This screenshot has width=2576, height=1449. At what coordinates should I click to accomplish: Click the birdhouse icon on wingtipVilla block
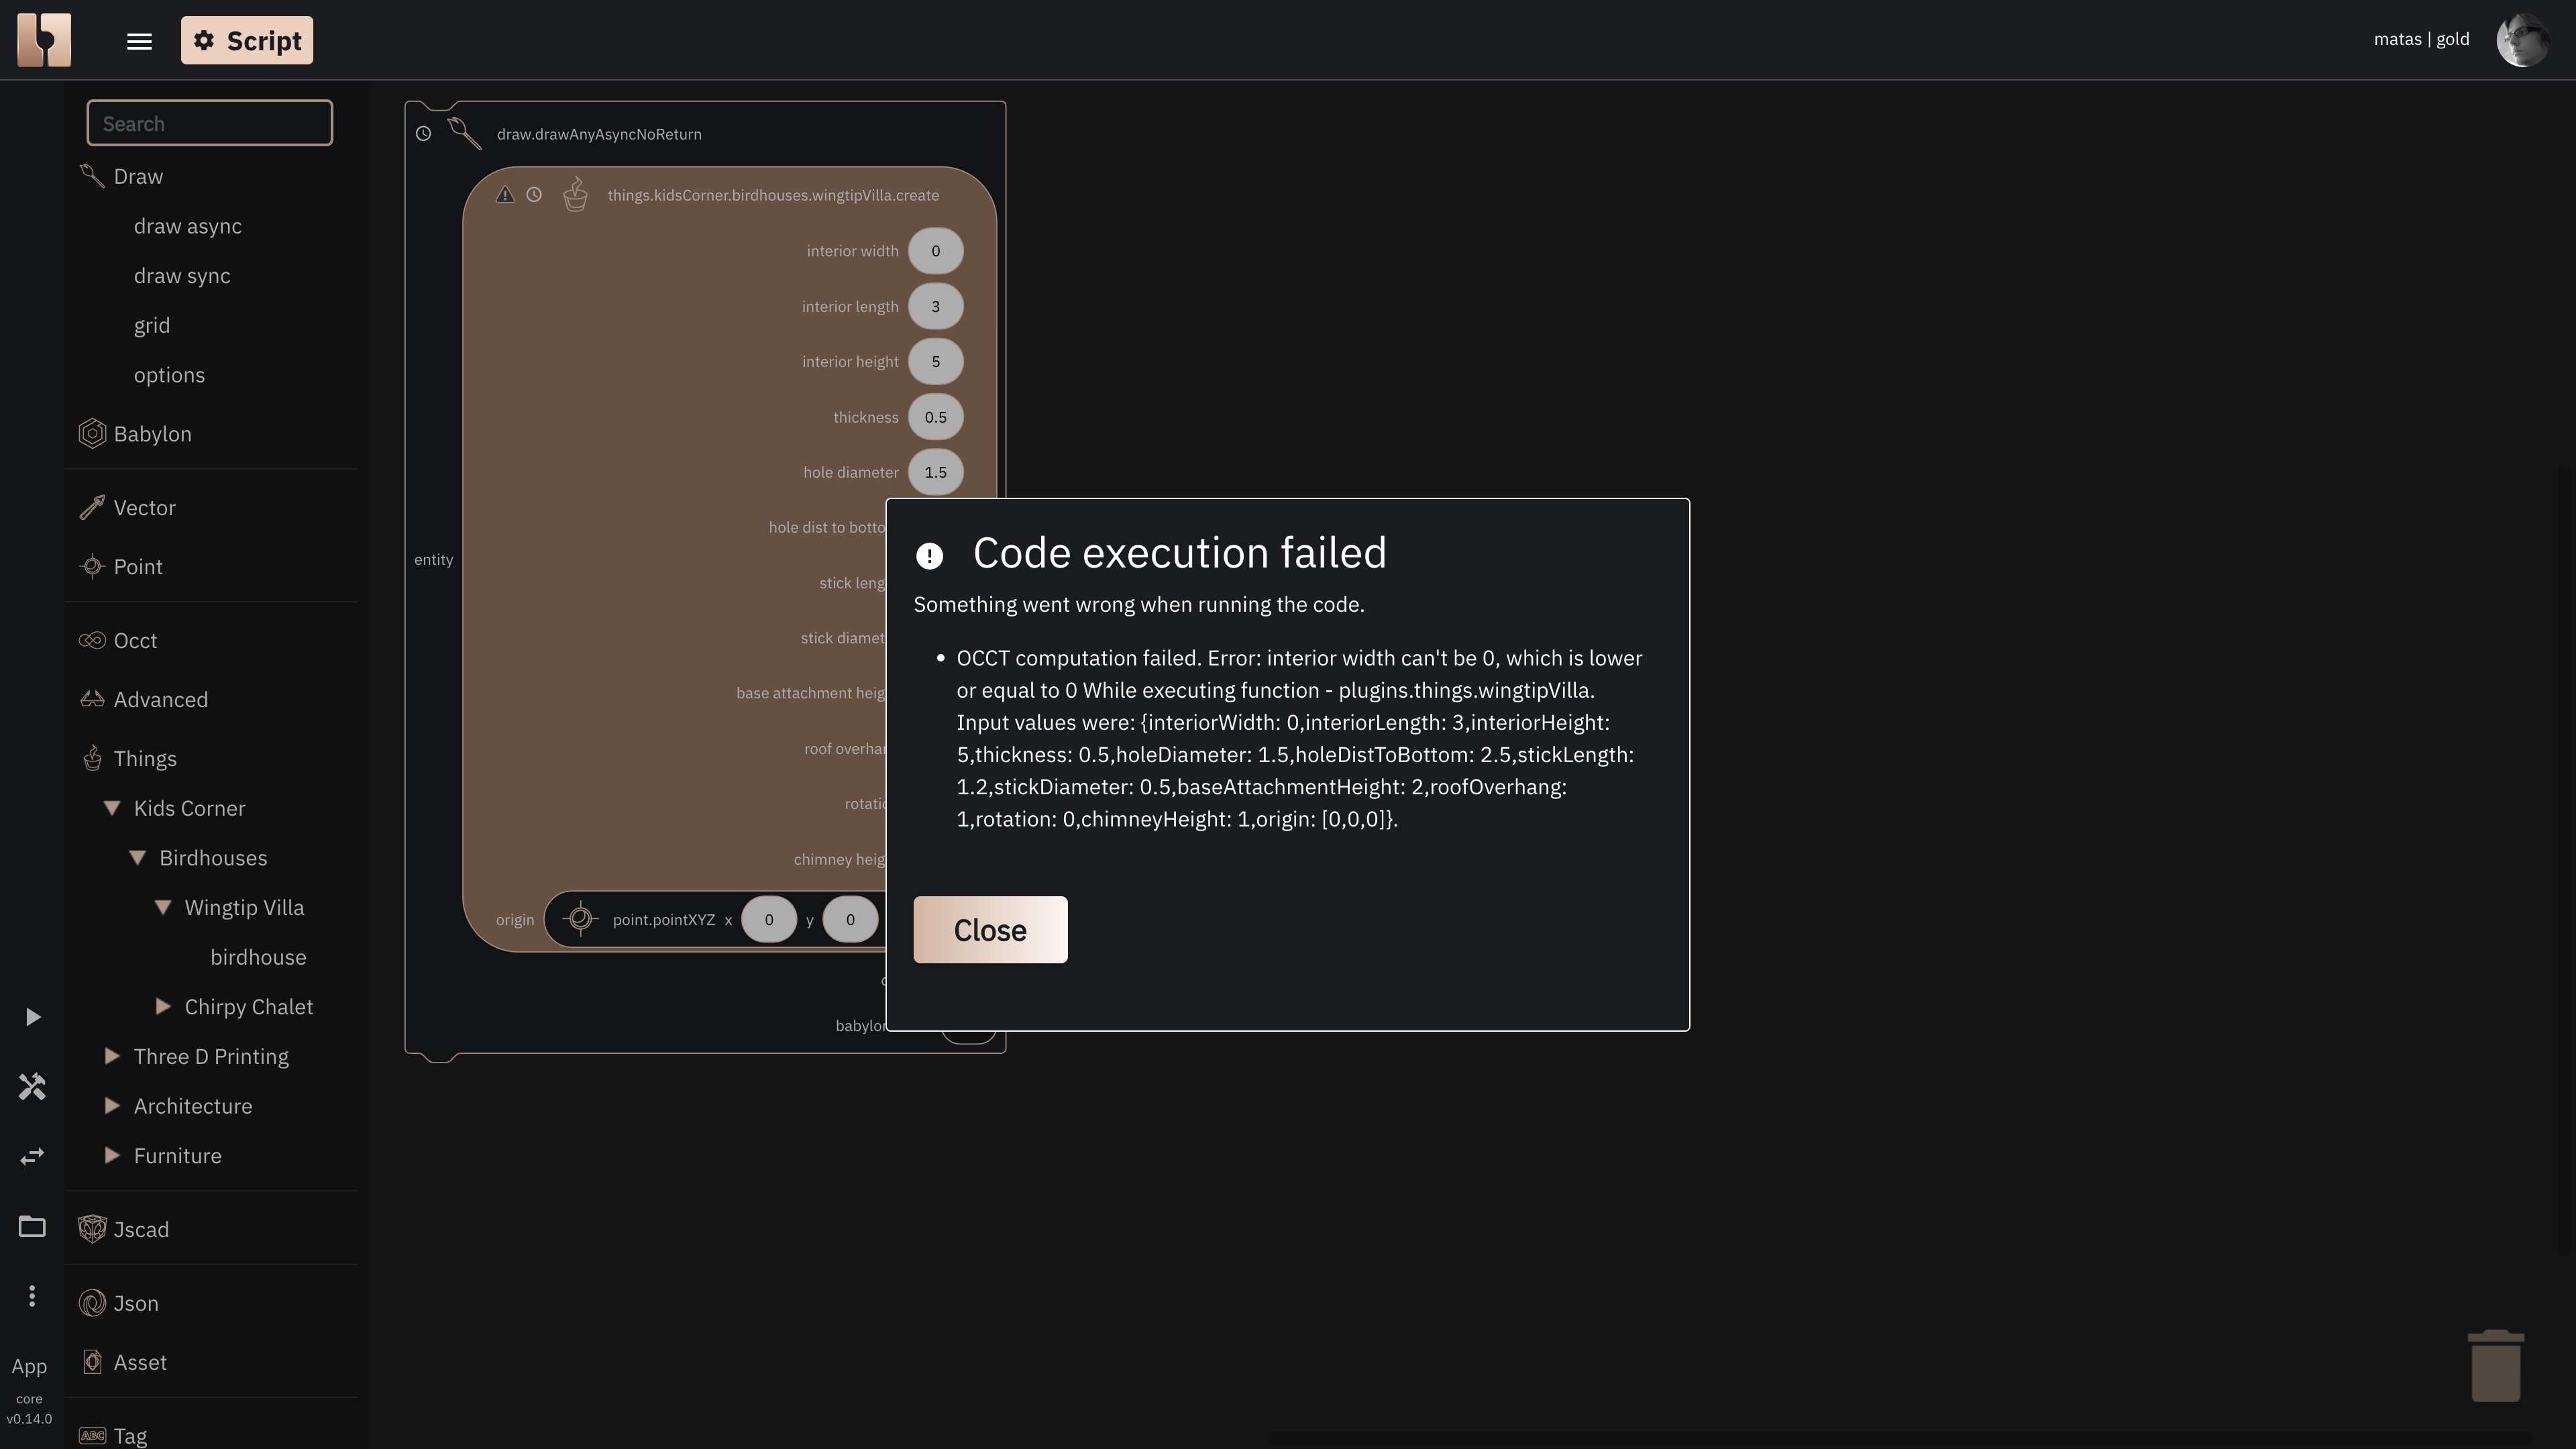coord(575,194)
